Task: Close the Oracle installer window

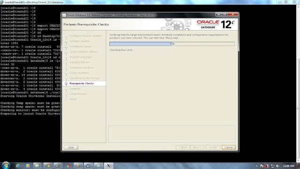Action: [x=233, y=15]
